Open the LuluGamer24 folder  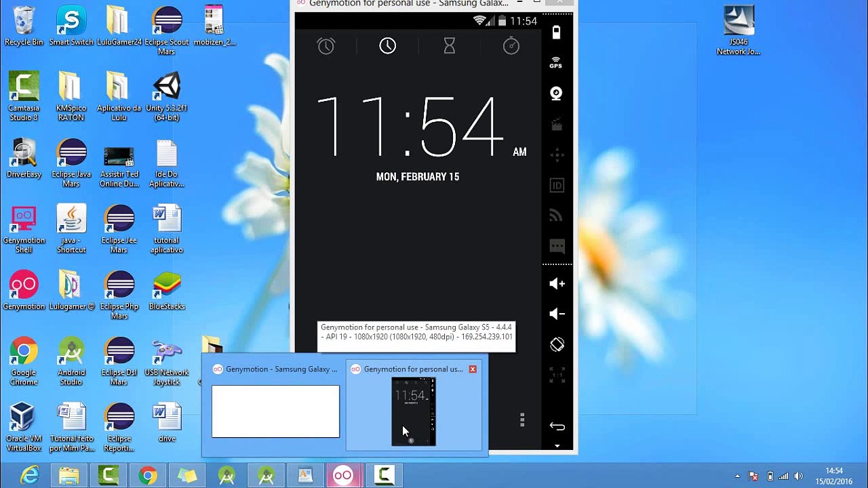pyautogui.click(x=119, y=26)
